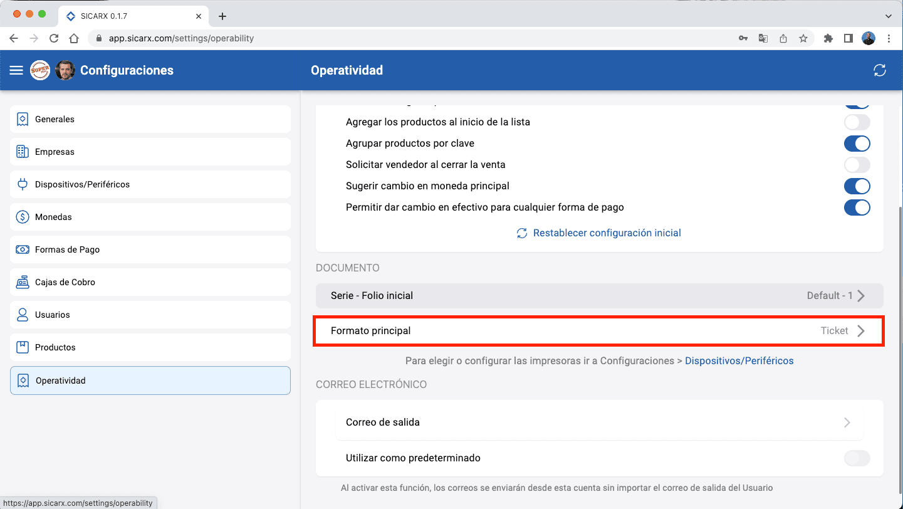Bookmark page with the star icon

pyautogui.click(x=803, y=38)
